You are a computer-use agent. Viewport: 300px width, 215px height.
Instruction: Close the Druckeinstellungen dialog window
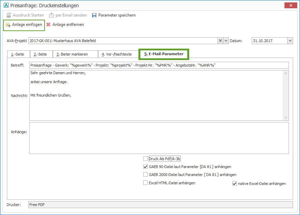[x=290, y=6]
